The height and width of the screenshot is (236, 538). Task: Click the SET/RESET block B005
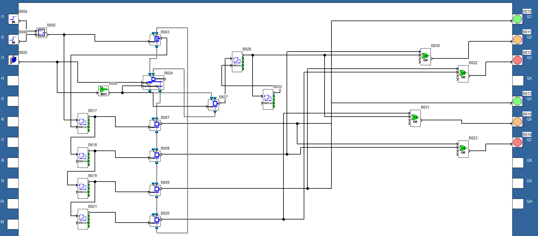click(42, 33)
